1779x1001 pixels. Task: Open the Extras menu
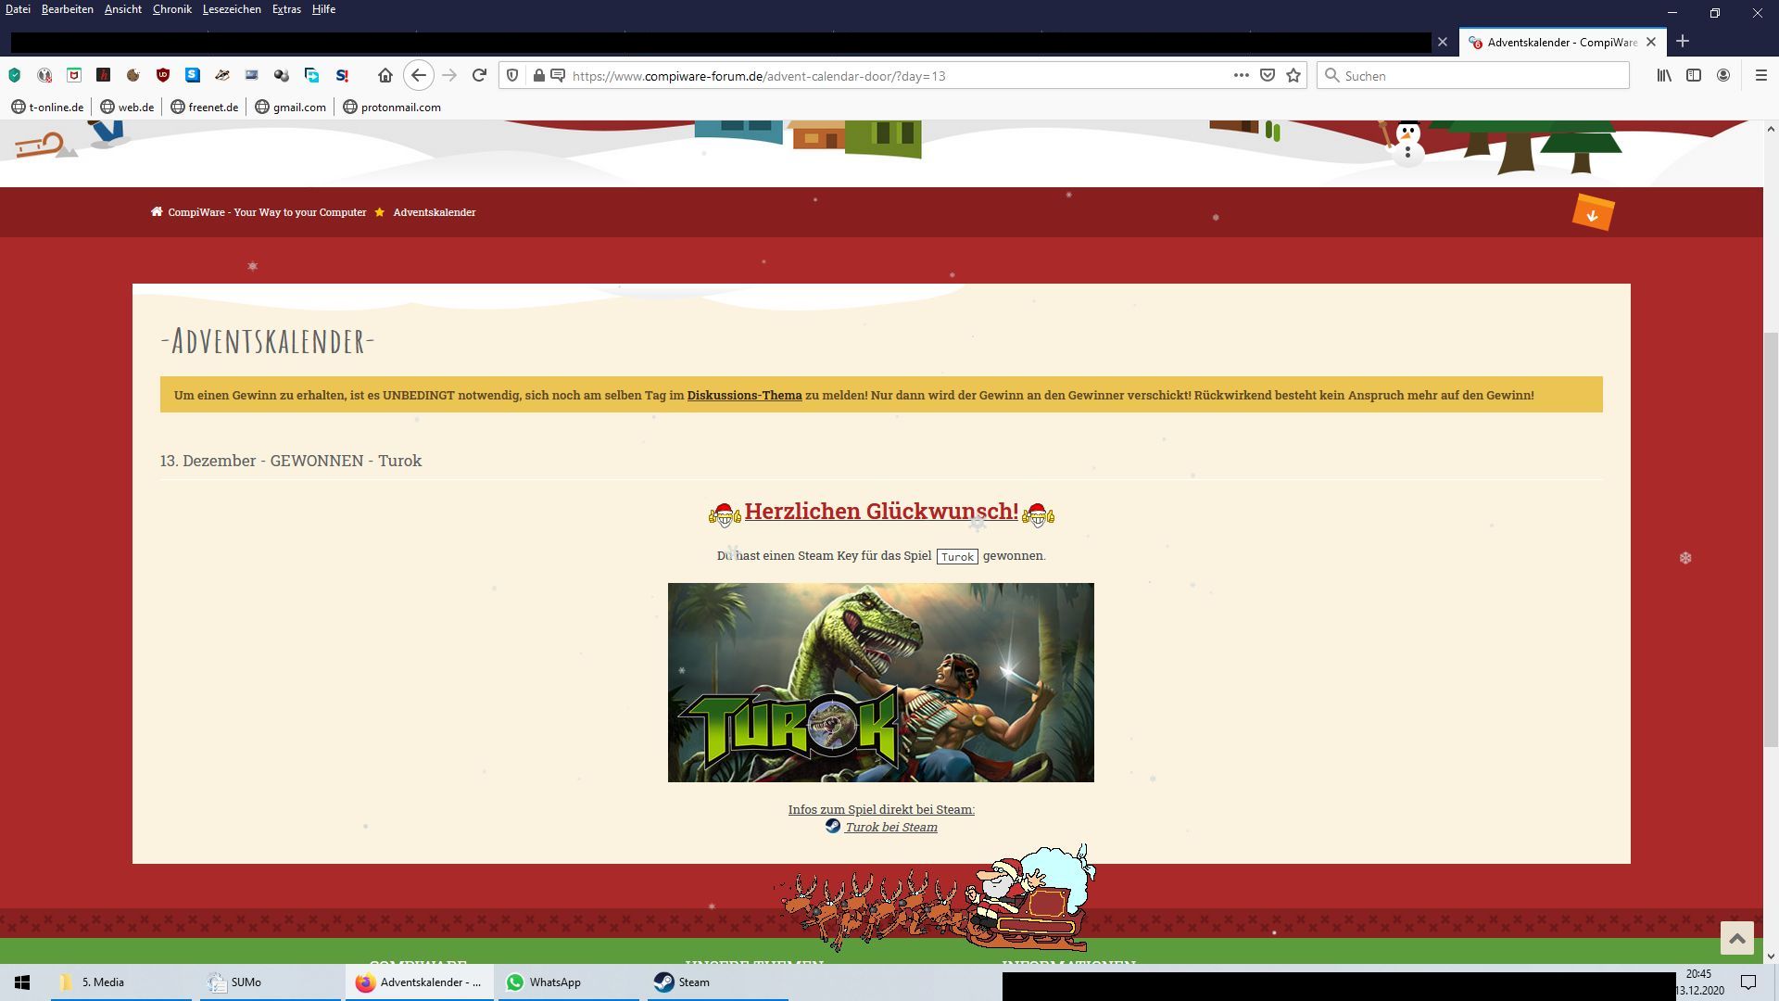click(x=286, y=9)
